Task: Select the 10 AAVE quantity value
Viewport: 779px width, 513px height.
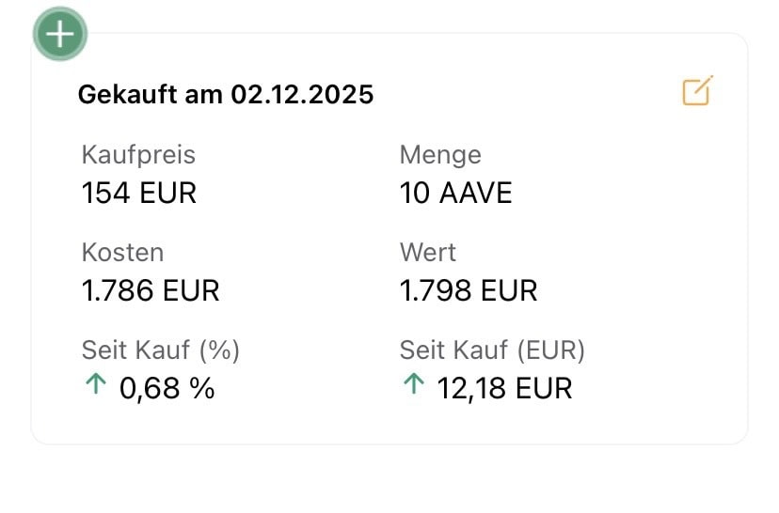Action: click(455, 193)
